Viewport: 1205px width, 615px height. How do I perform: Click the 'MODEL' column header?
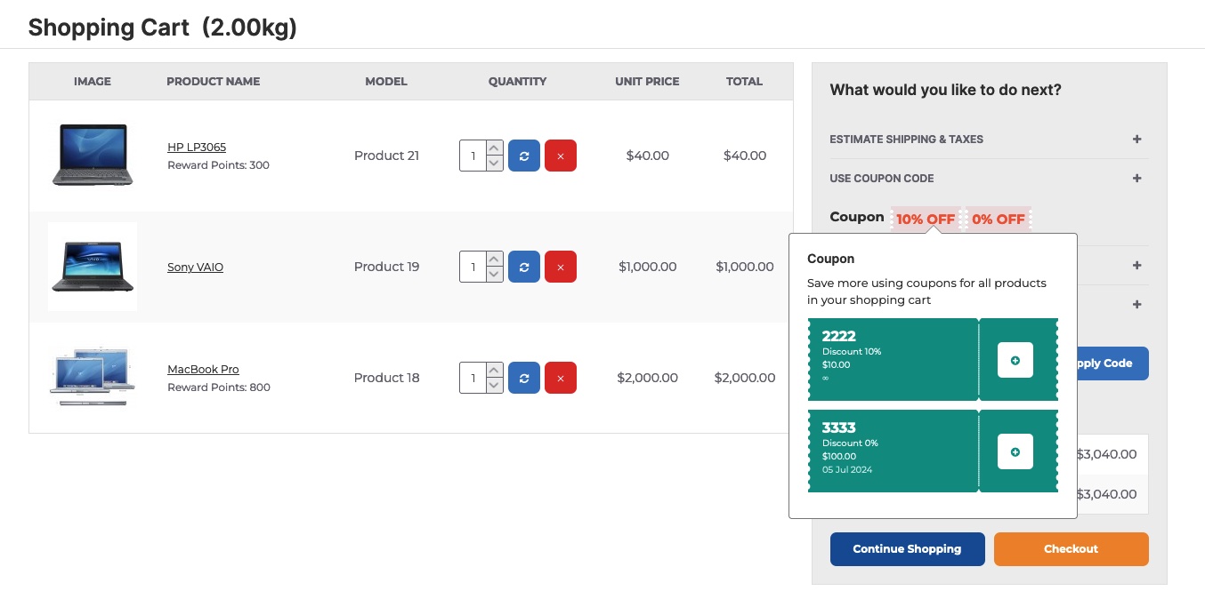386,82
